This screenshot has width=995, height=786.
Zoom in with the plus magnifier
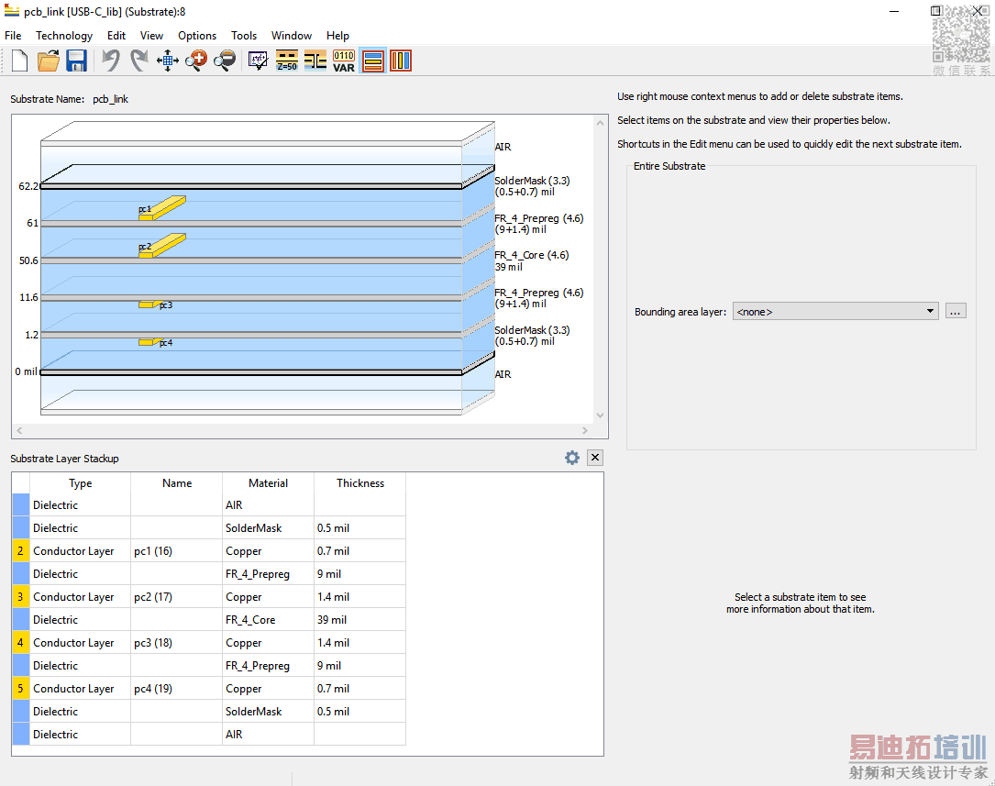tap(196, 61)
